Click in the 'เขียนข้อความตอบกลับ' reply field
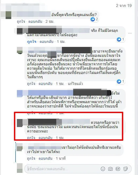The image size is (138, 175). coord(62,169)
